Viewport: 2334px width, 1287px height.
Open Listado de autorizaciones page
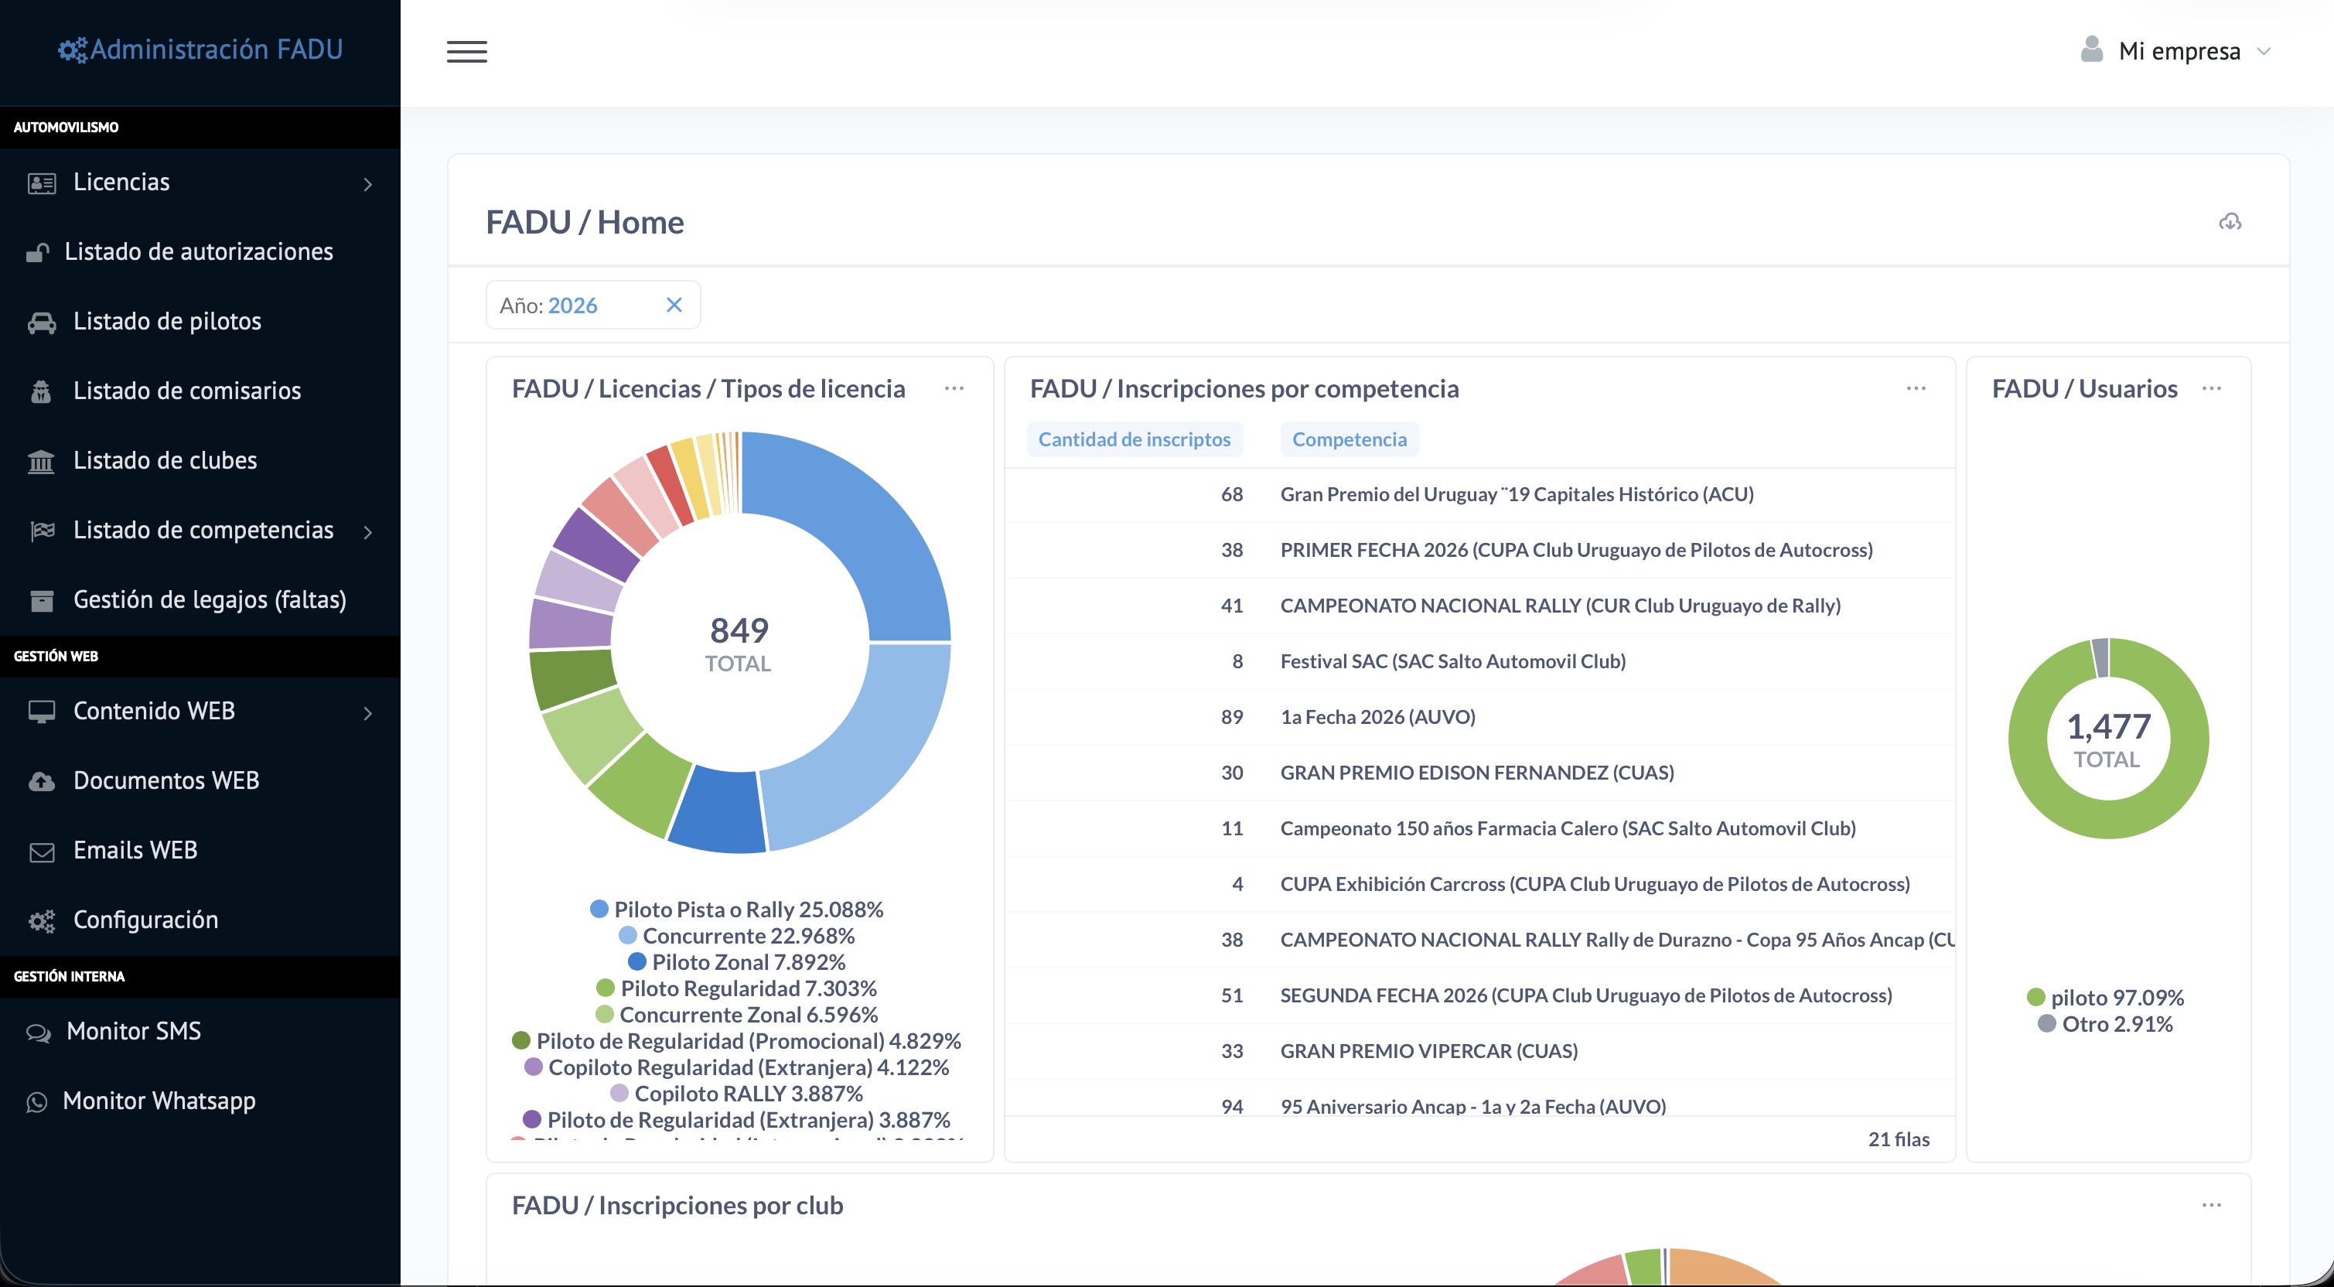[x=199, y=251]
